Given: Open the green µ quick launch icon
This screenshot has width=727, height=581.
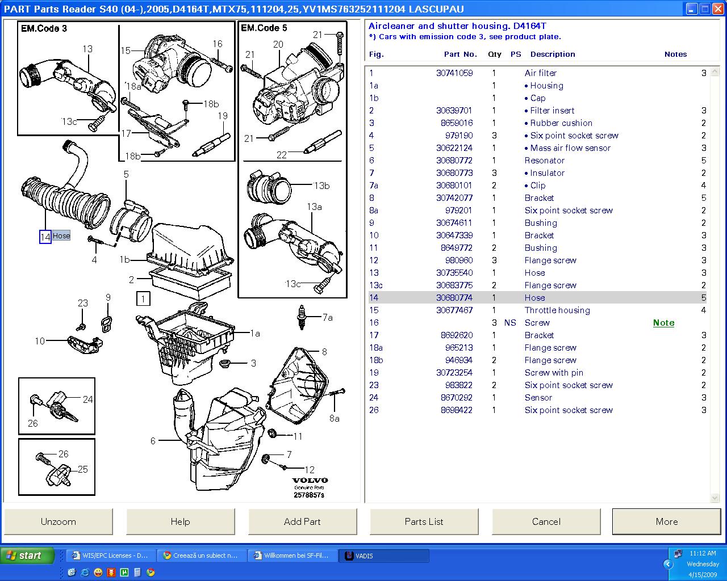Looking at the screenshot, I should click(x=124, y=572).
